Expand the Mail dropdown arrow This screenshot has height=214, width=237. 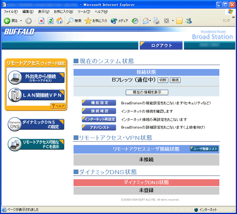150,21
